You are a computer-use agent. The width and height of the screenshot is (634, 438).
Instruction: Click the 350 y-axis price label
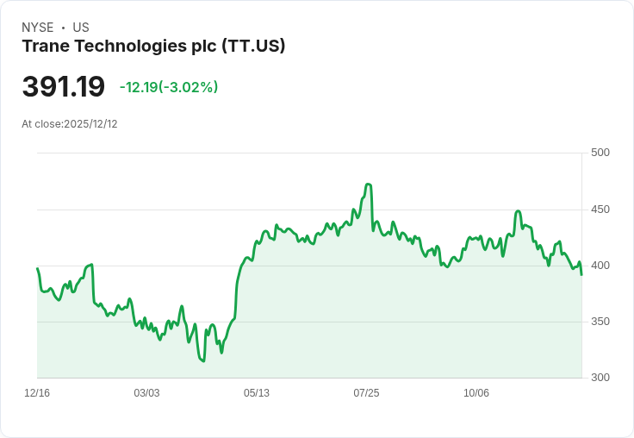coord(600,322)
